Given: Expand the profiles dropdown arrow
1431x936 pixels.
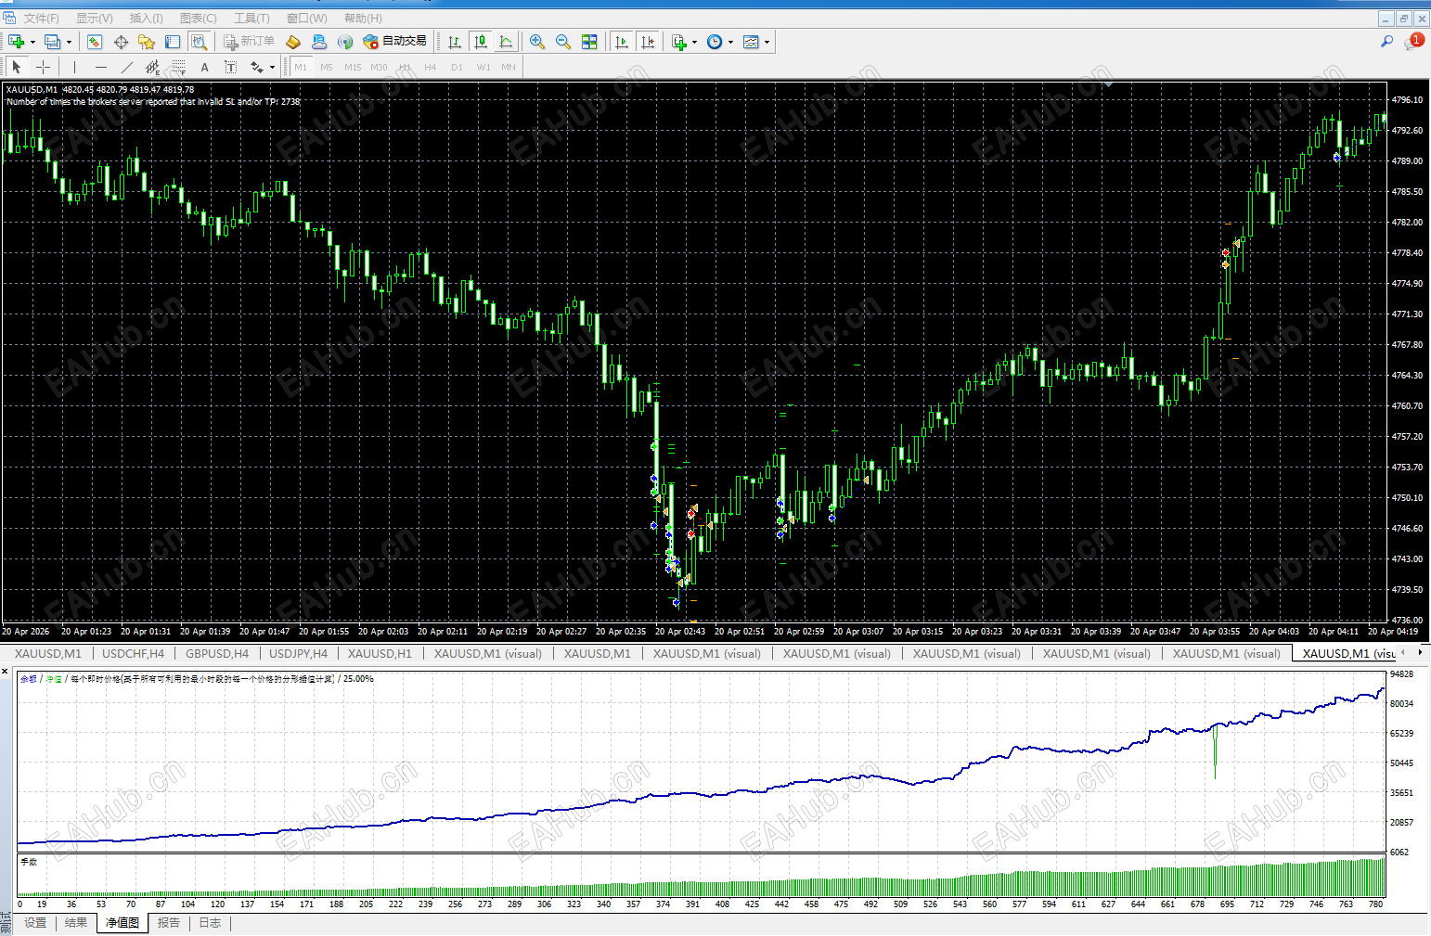Looking at the screenshot, I should pyautogui.click(x=69, y=42).
